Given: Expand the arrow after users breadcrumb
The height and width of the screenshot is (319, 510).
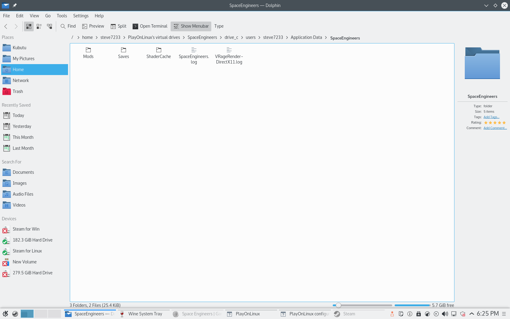Looking at the screenshot, I should coord(259,37).
